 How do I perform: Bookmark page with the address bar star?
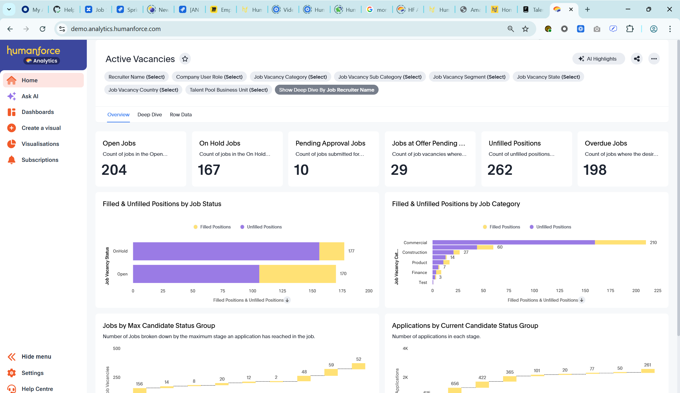525,29
